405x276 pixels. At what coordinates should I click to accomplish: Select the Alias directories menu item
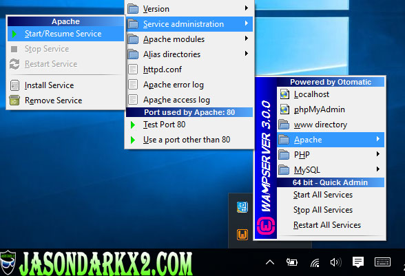[x=189, y=54]
